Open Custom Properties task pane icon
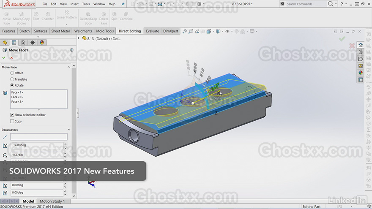This screenshot has height=209, width=372. point(361,80)
